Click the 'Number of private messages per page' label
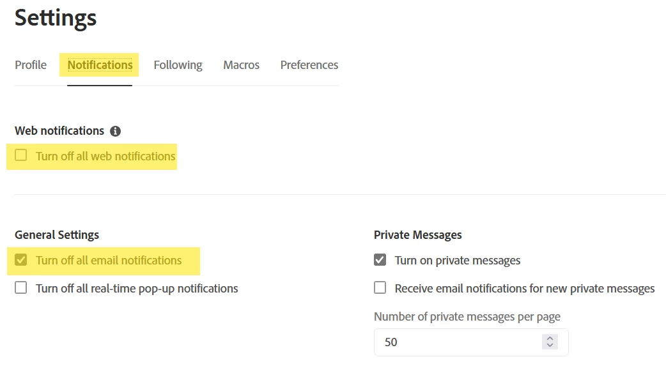The width and height of the screenshot is (666, 373). (x=467, y=317)
